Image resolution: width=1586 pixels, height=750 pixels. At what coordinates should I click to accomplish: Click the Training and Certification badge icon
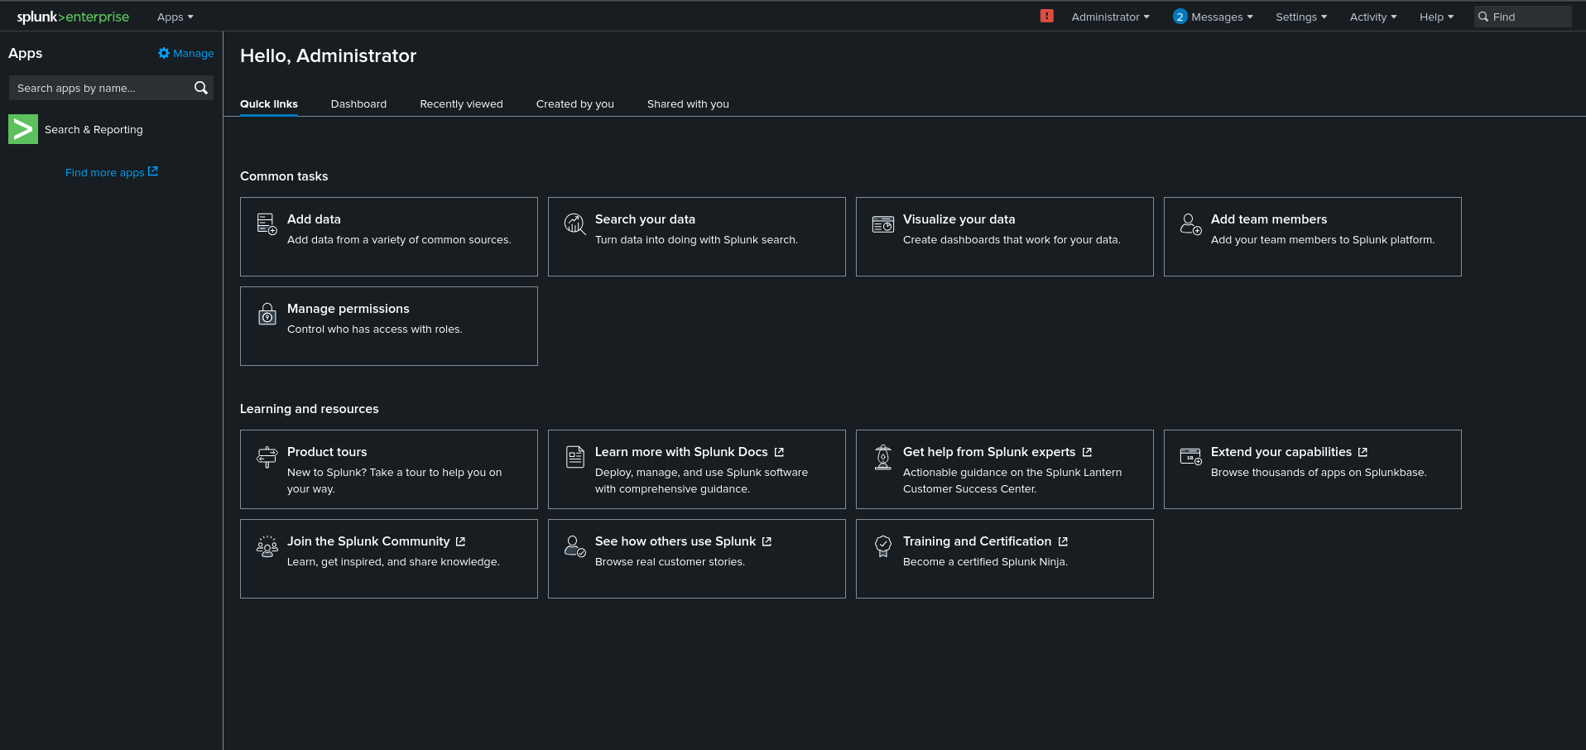click(x=883, y=546)
